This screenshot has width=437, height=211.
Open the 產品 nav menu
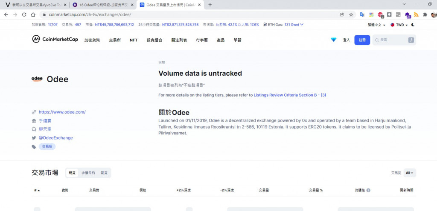(x=221, y=40)
